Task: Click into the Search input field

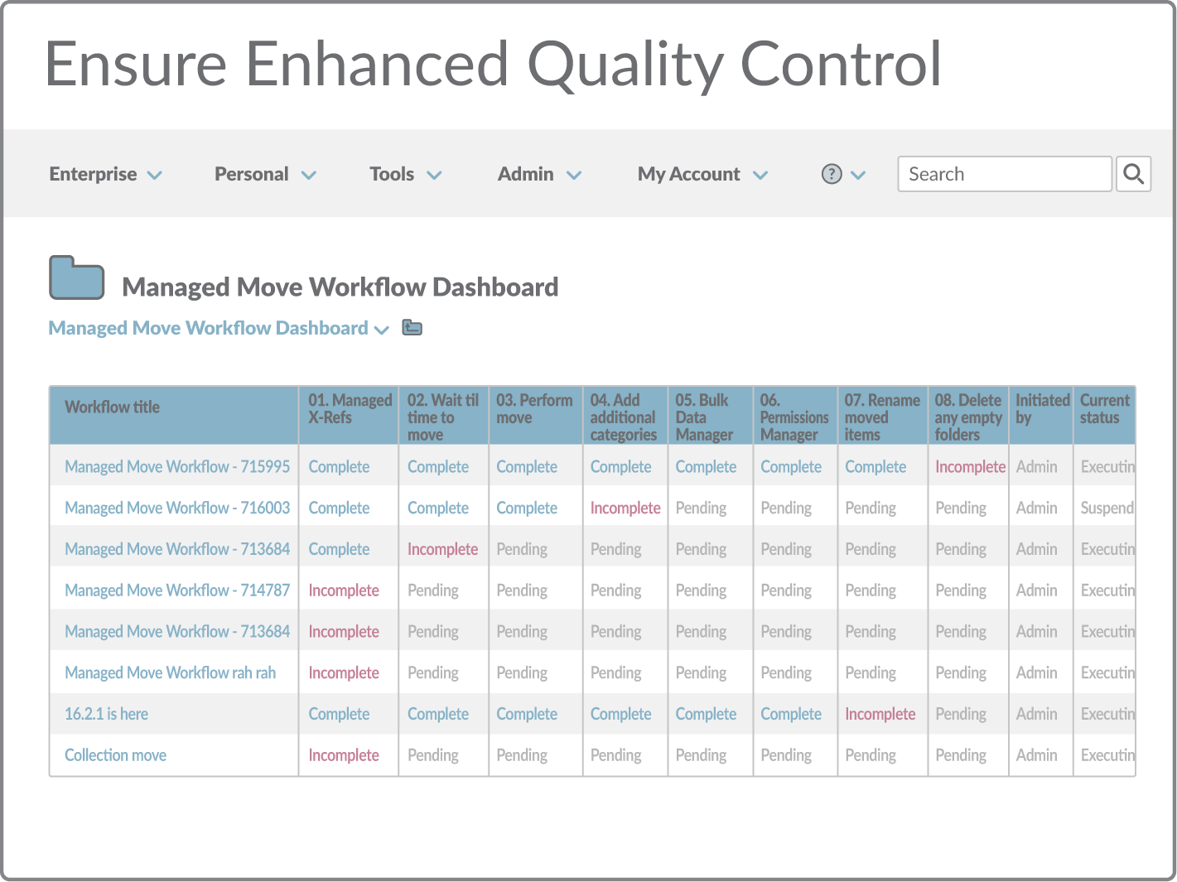Action: point(1004,174)
